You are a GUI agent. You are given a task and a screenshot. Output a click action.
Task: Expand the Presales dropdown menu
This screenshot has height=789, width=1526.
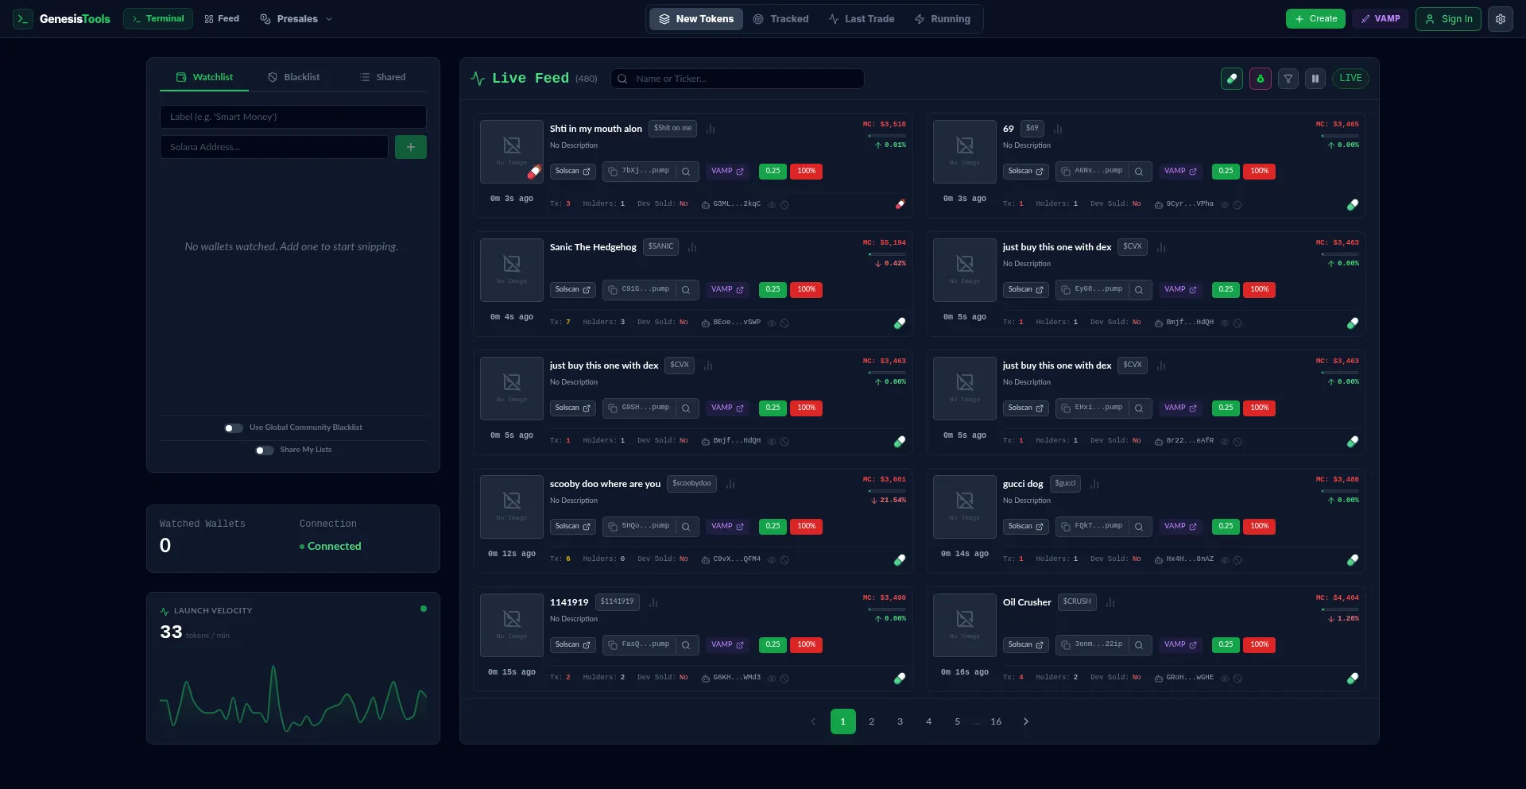click(296, 19)
